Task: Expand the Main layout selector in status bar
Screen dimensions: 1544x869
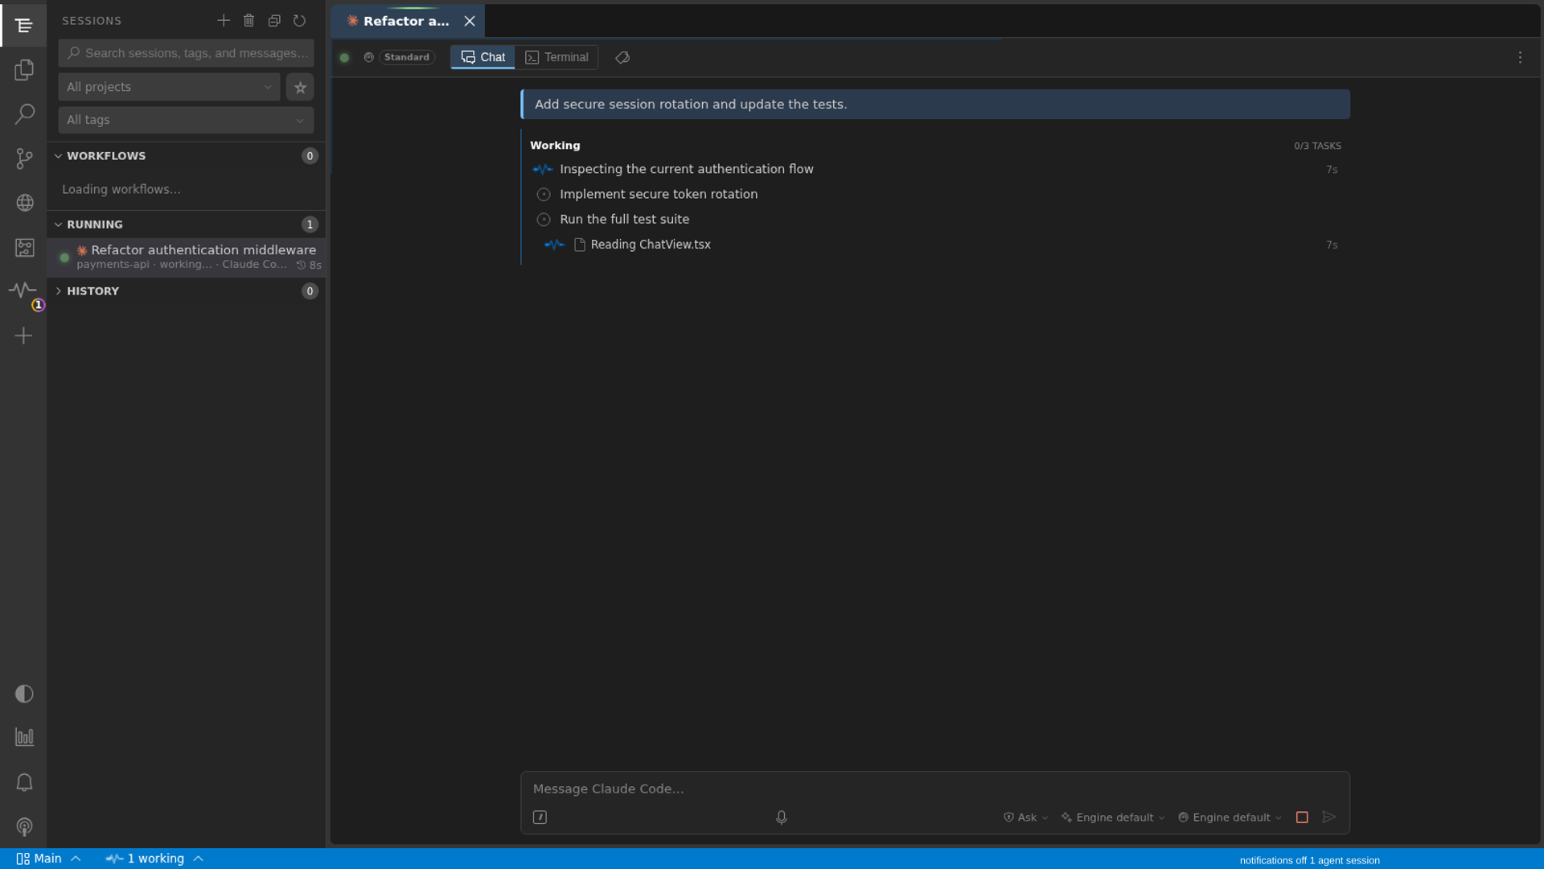Action: click(x=48, y=859)
